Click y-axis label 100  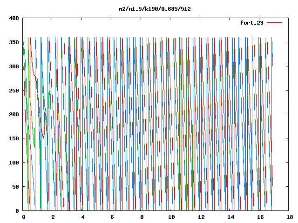click(14, 163)
